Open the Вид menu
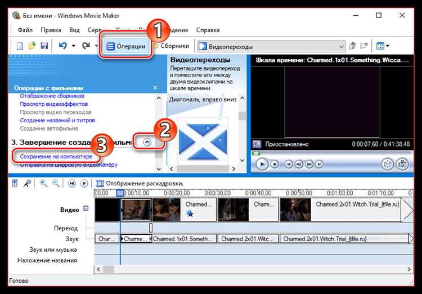Image resolution: width=422 pixels, height=294 pixels. click(74, 30)
